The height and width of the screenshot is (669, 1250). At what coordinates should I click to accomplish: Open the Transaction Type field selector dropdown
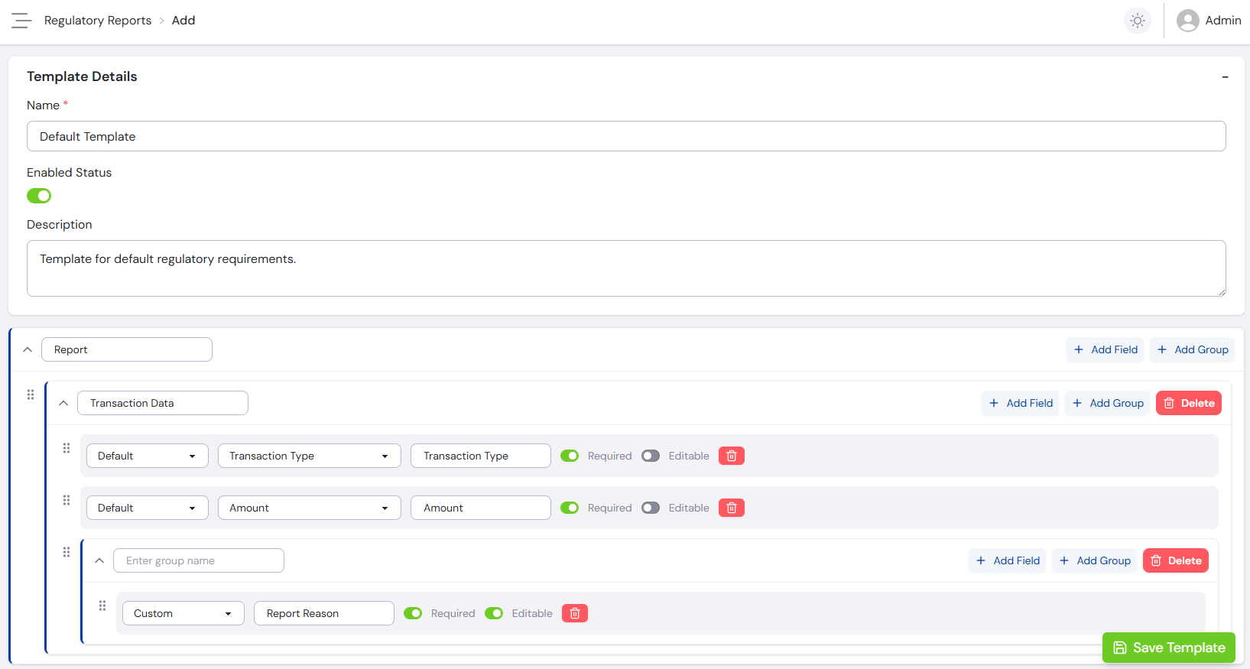(310, 456)
